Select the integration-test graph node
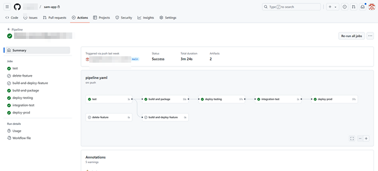The width and height of the screenshot is (378, 171). (278, 99)
